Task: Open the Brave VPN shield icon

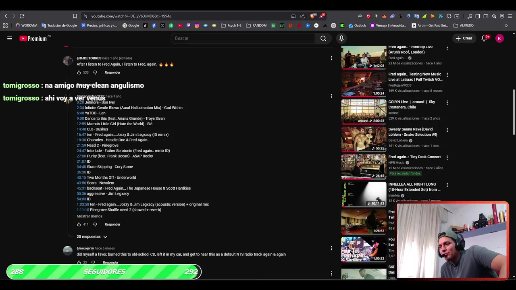Action: pos(502,16)
